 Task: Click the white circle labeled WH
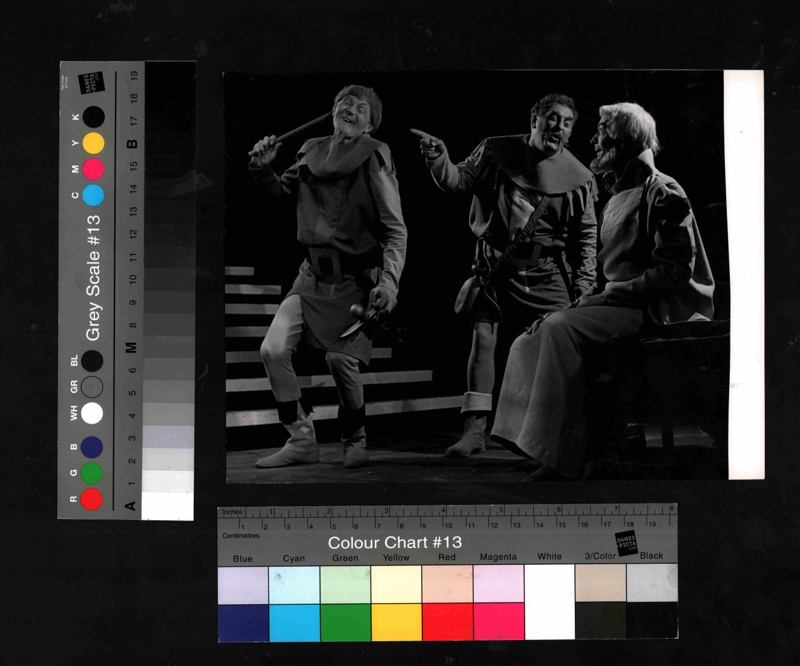[92, 413]
